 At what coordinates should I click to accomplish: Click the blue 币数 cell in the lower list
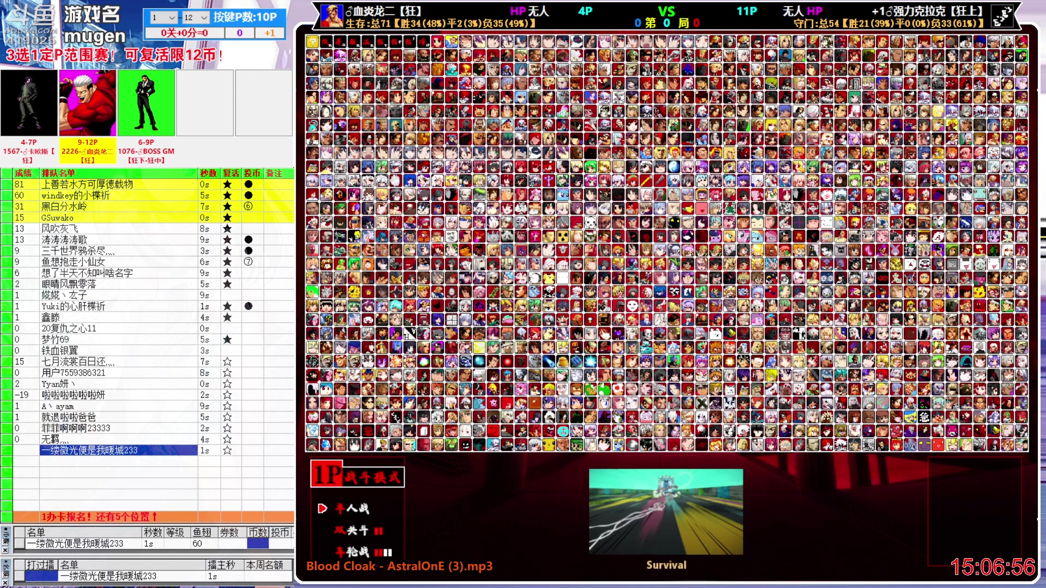pos(258,543)
